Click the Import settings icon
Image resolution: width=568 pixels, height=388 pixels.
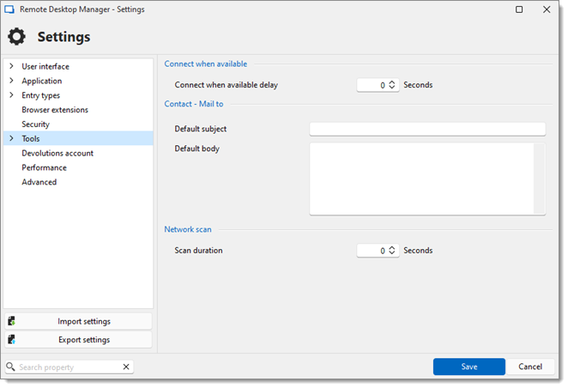tap(12, 321)
